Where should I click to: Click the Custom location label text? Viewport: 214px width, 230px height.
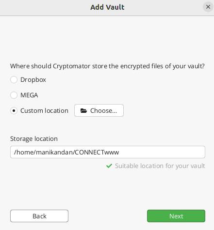tap(44, 111)
